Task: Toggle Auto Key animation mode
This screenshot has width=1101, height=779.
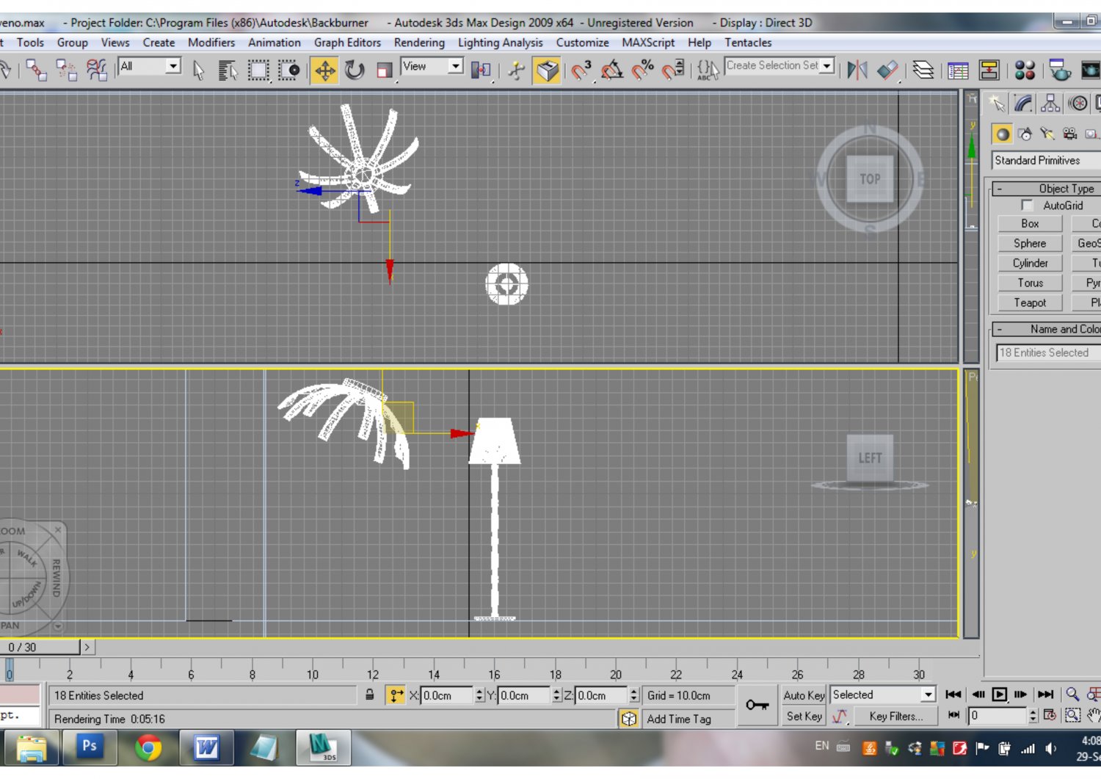Action: pyautogui.click(x=803, y=695)
